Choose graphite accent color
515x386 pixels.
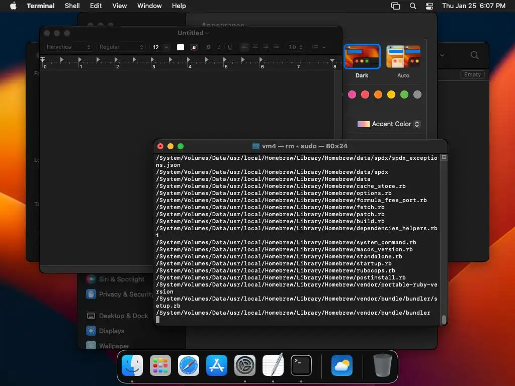tap(417, 94)
